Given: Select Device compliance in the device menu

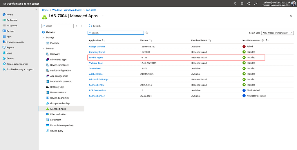Looking at the screenshot, I should click(x=59, y=65).
